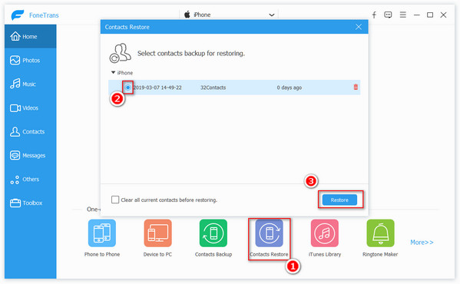
Task: Delete the 2019-03-07 backup with trash icon
Action: [356, 87]
